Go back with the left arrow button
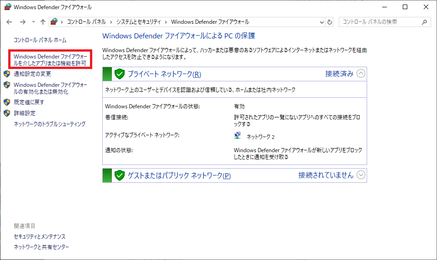Image resolution: width=437 pixels, height=260 pixels. click(x=9, y=22)
